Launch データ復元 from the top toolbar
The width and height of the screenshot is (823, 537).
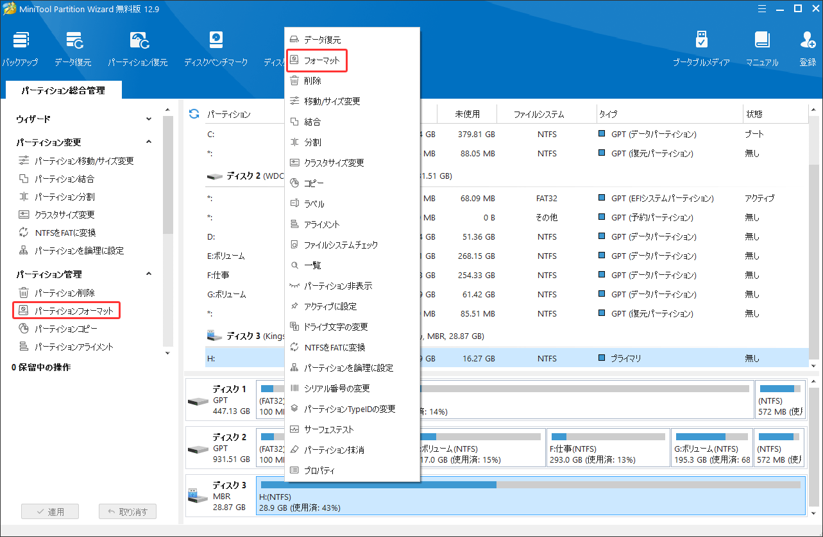tap(72, 49)
